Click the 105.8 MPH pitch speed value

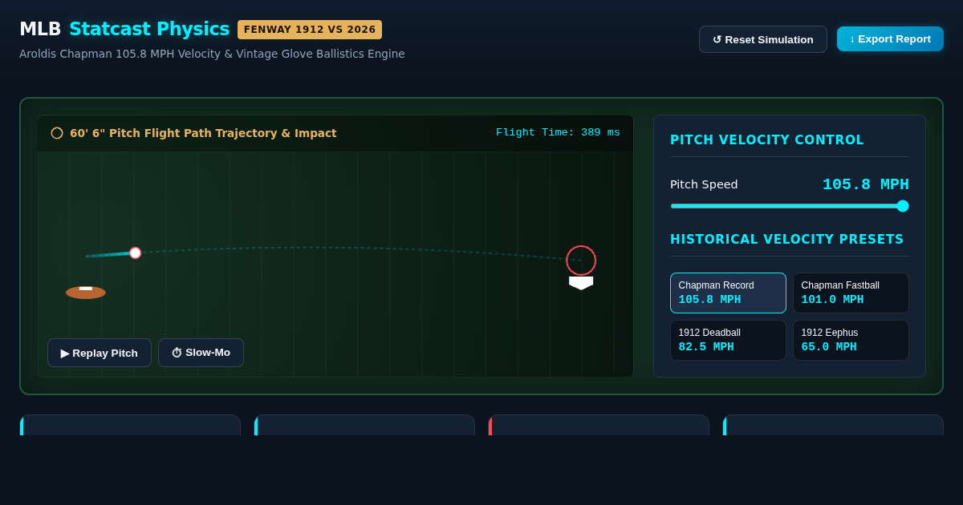click(865, 184)
